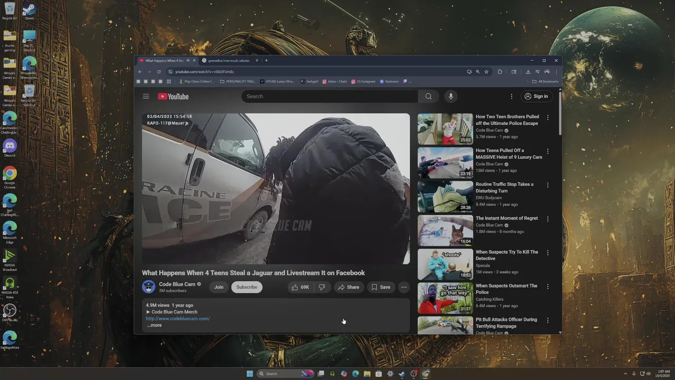Image resolution: width=675 pixels, height=380 pixels.
Task: Mute the tab via speaker icon on YouTube tab
Action: click(x=188, y=61)
